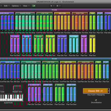Click the 909 OPEN HAT Tun slider
Viewport: 111px width, 111px height.
point(48,94)
